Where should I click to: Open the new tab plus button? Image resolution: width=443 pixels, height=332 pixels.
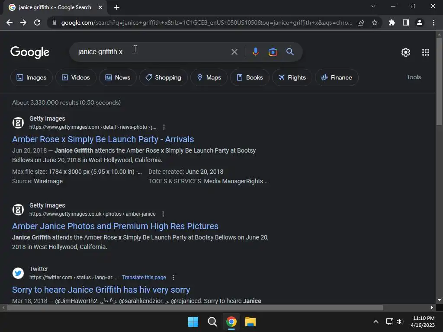click(x=117, y=7)
